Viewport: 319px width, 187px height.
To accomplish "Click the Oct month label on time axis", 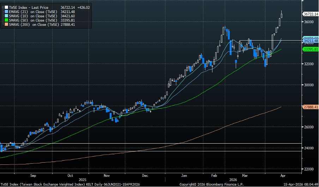I will point(70,176).
